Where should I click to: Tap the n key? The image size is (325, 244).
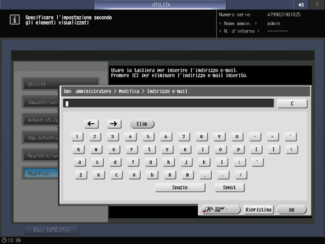click(x=170, y=175)
